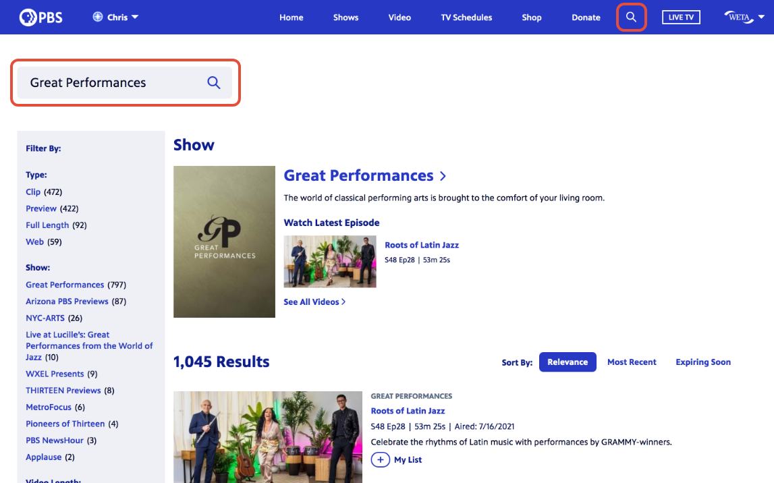Filter show by Applause

tap(43, 457)
